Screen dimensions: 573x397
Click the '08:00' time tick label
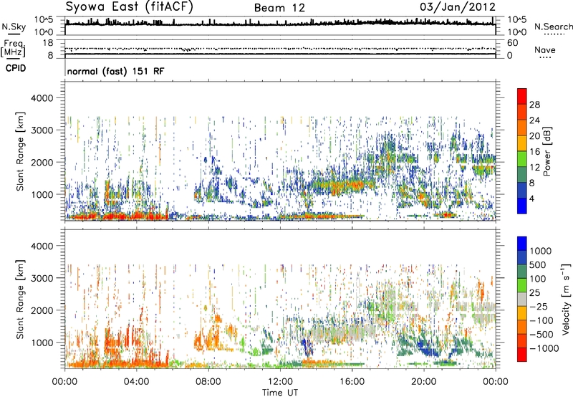tap(208, 382)
